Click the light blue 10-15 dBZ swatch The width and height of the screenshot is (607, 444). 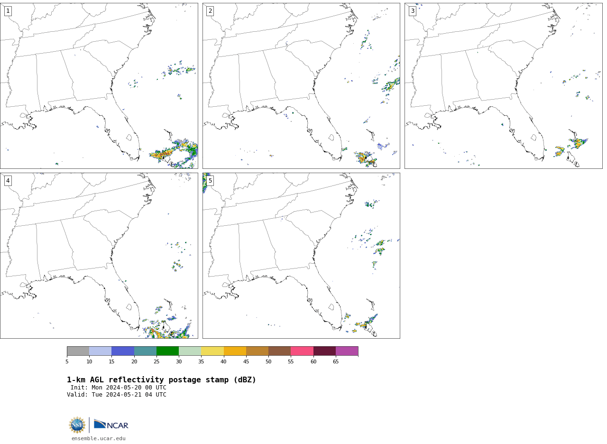pos(101,351)
